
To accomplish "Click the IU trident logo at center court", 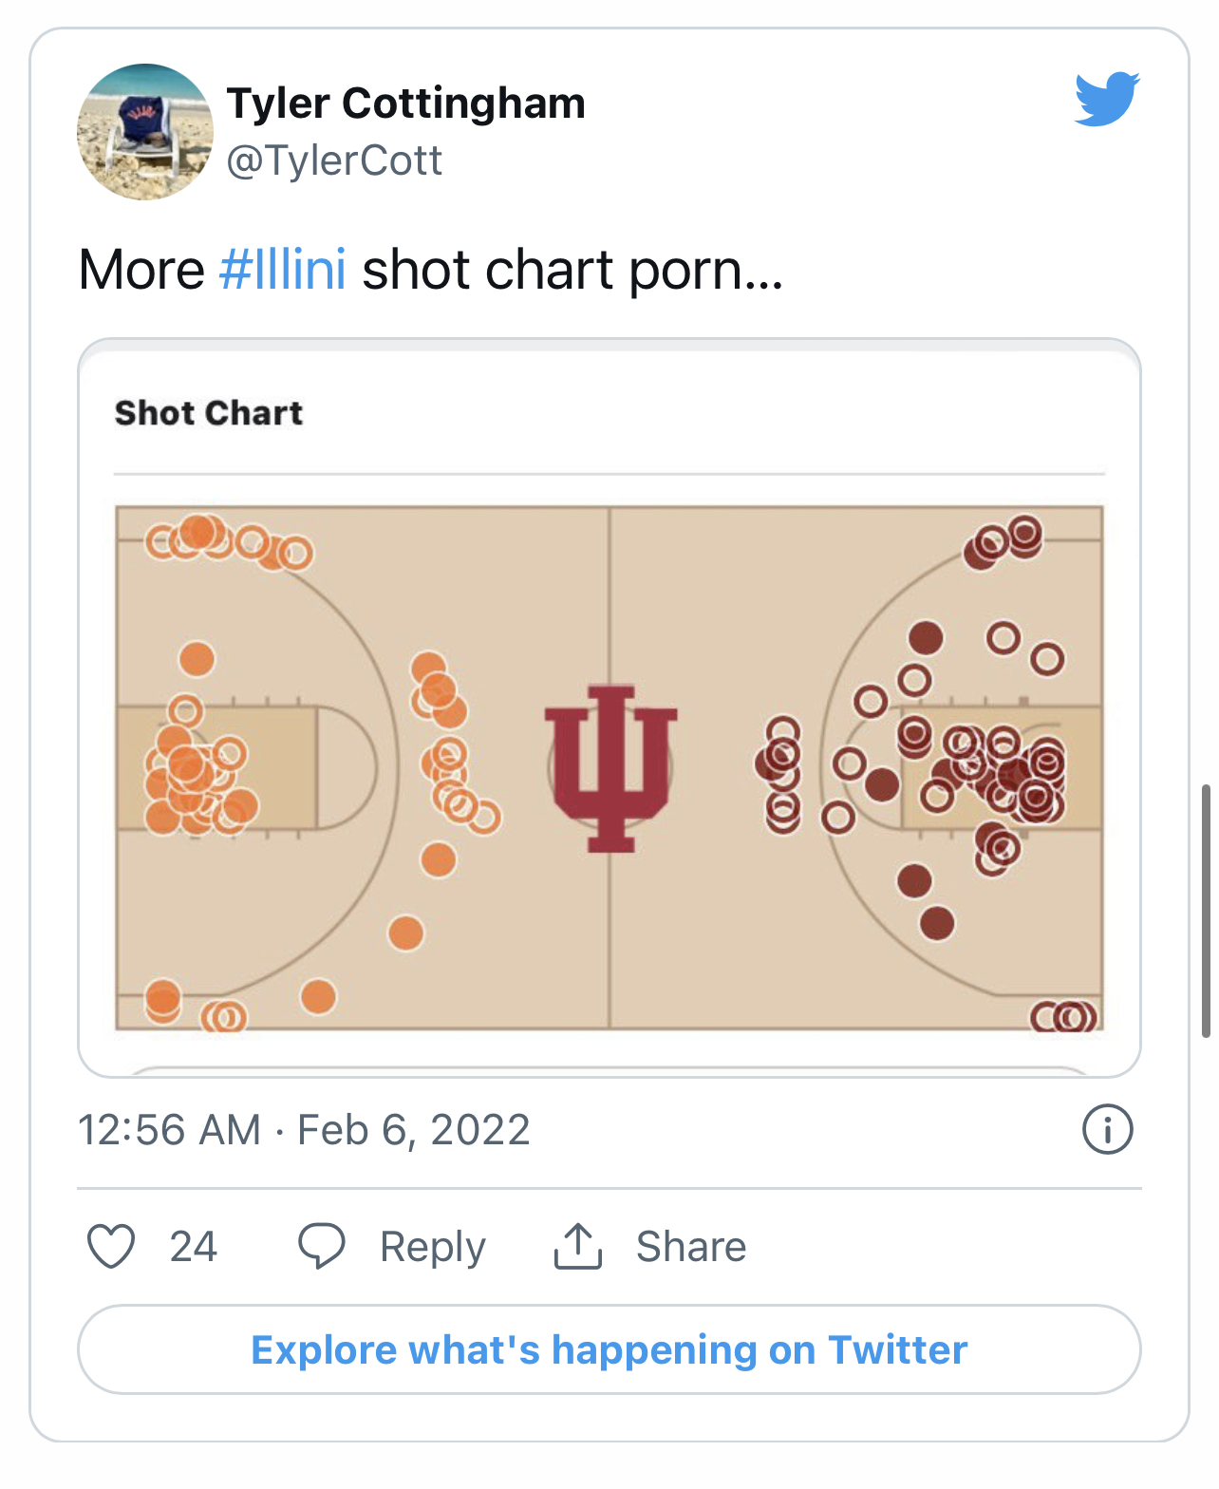I will [x=610, y=767].
